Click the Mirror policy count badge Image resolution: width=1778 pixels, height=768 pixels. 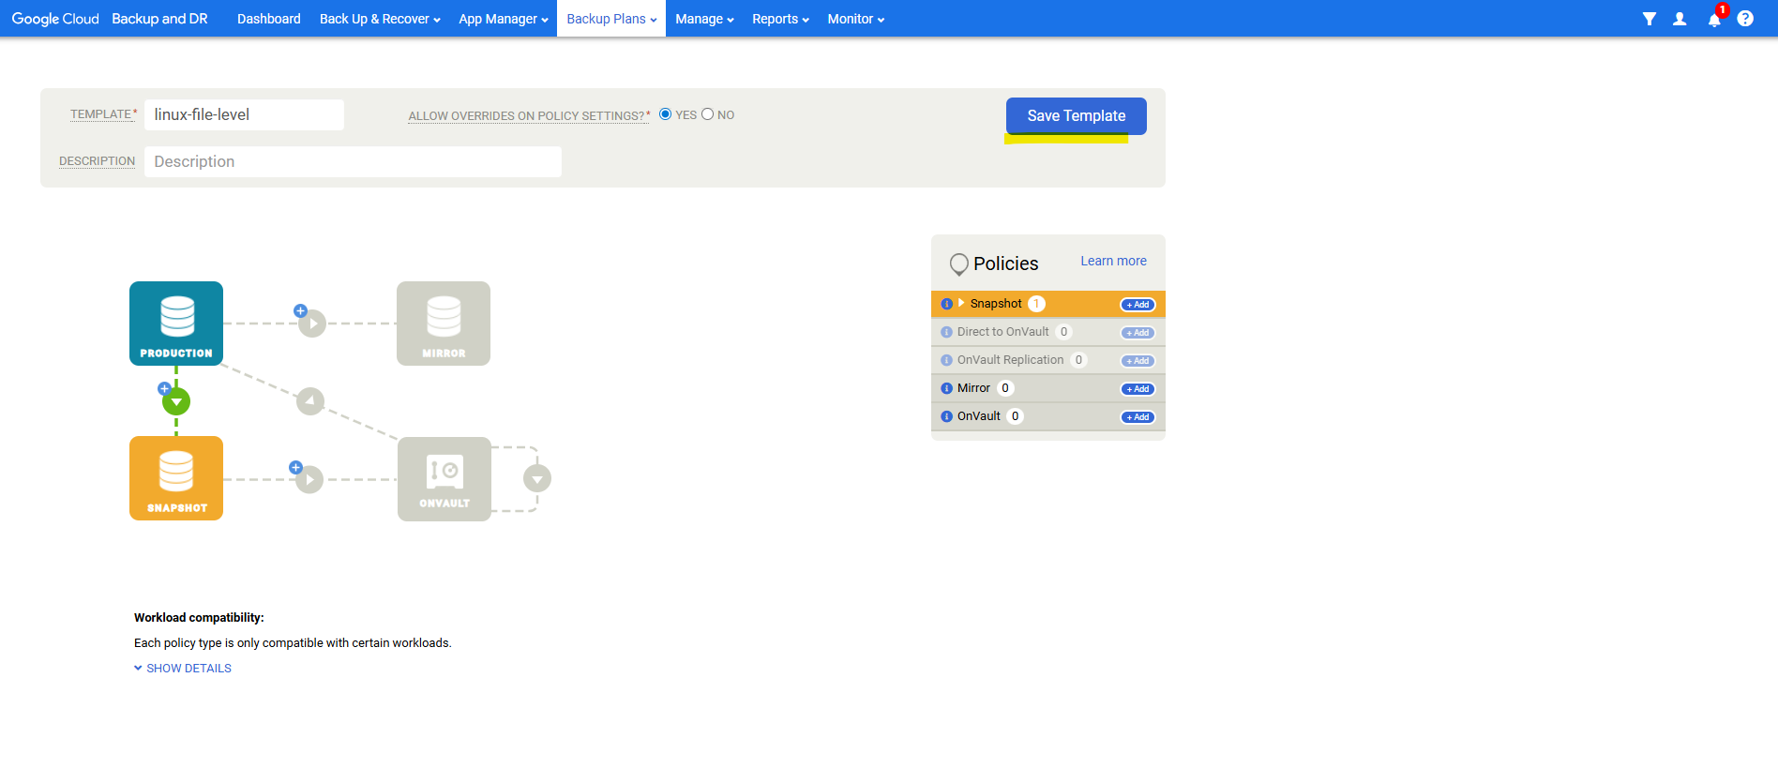(1005, 388)
